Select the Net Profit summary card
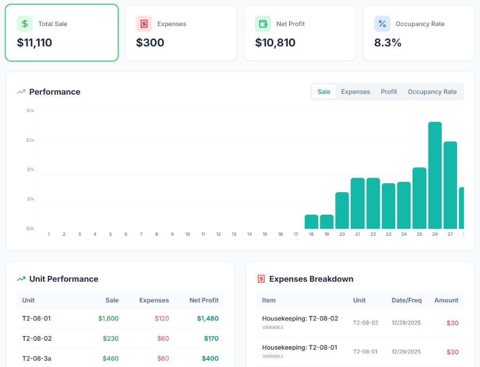This screenshot has width=480, height=367. point(300,33)
